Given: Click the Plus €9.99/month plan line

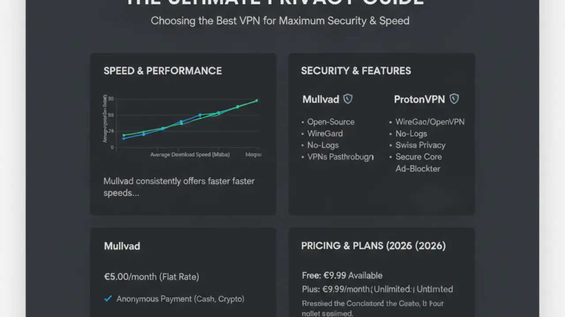Looking at the screenshot, I should coord(377,289).
